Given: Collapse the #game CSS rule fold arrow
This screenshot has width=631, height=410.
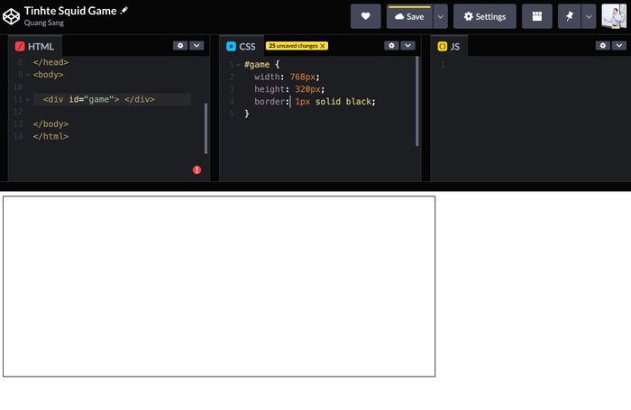Looking at the screenshot, I should coord(238,65).
